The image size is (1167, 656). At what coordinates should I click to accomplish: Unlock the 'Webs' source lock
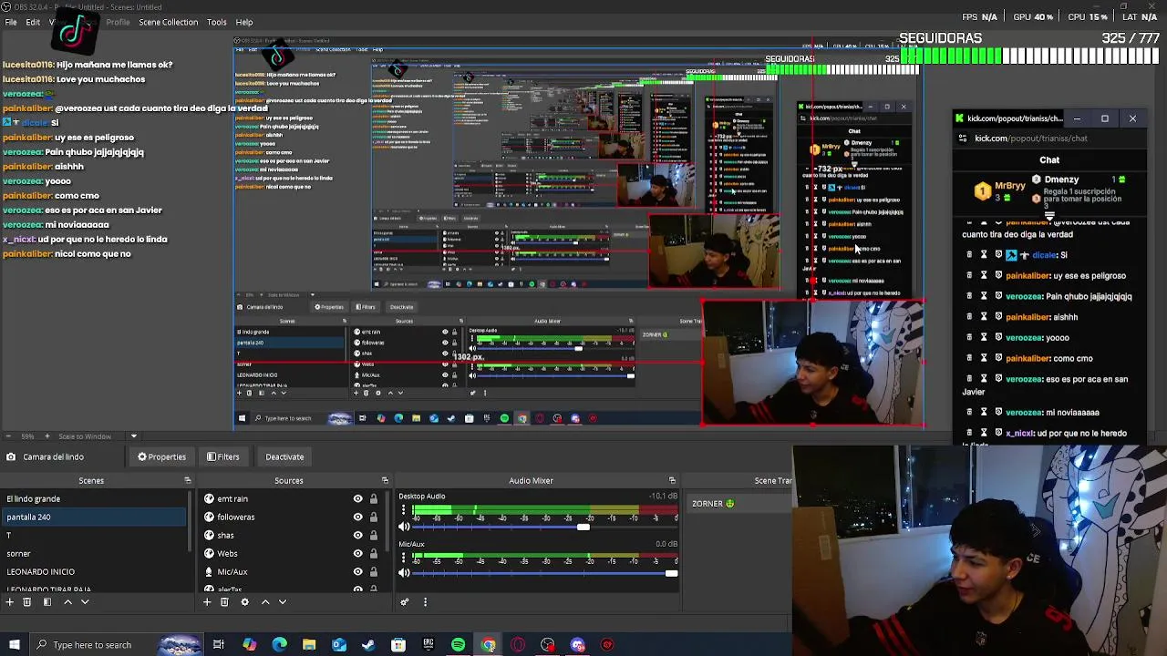point(373,554)
